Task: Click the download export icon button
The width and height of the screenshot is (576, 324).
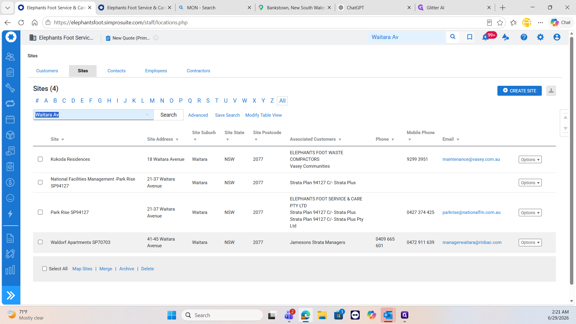Action: coord(551,91)
